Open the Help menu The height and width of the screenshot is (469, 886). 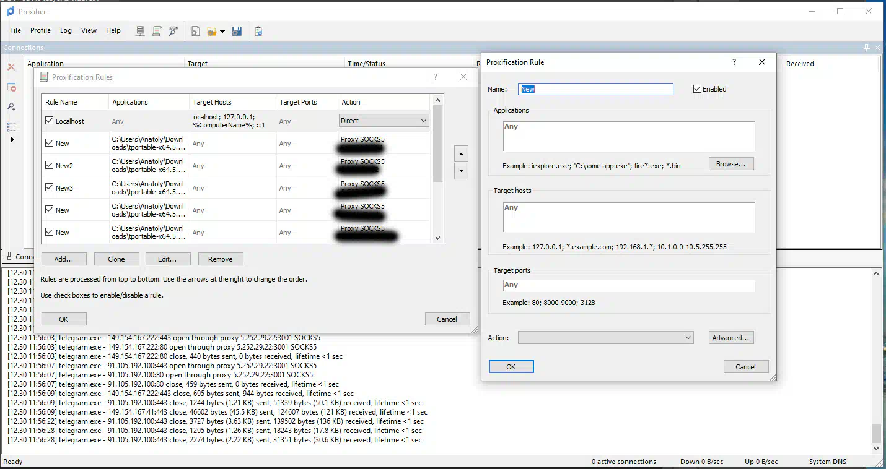coord(113,30)
